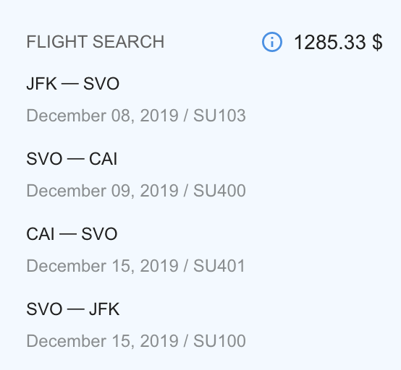Open the CAI — SVO flight segment
The image size is (401, 370).
pyautogui.click(x=72, y=233)
